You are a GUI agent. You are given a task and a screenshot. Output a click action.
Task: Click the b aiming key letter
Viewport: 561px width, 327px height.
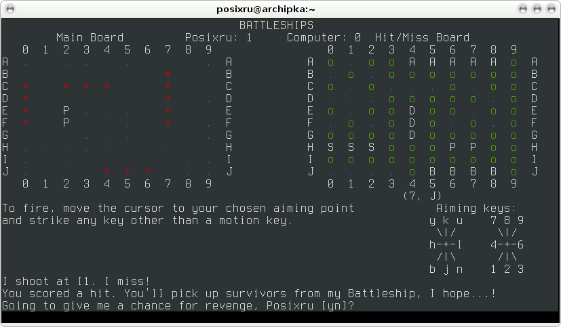432,269
